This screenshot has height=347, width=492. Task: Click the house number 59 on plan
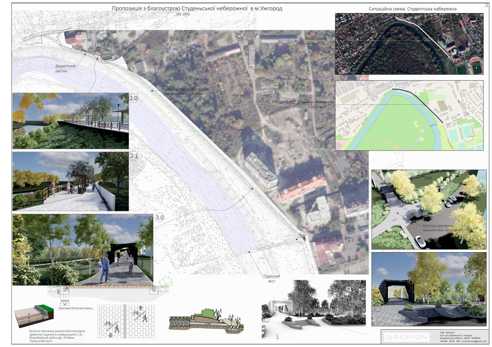[98, 45]
